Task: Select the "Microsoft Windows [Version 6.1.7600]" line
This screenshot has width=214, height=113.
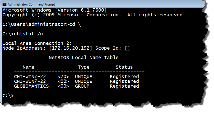Action: click(x=54, y=10)
